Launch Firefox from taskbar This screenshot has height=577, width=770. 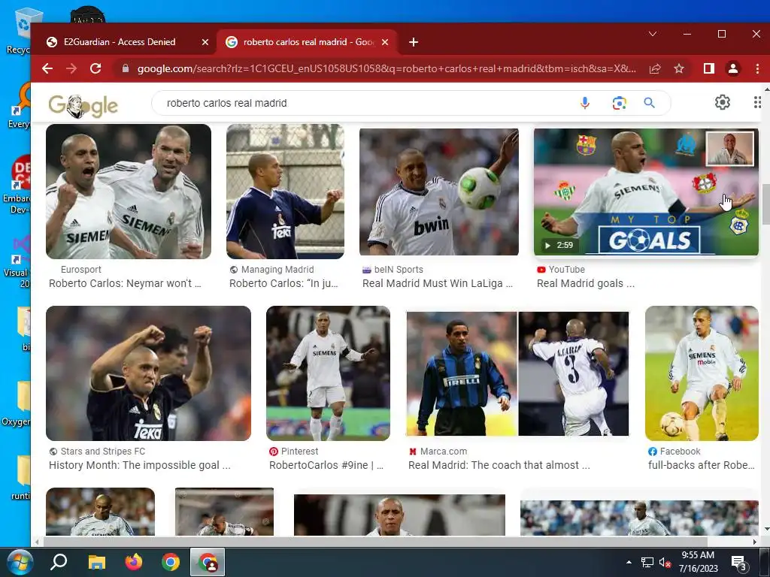click(134, 562)
